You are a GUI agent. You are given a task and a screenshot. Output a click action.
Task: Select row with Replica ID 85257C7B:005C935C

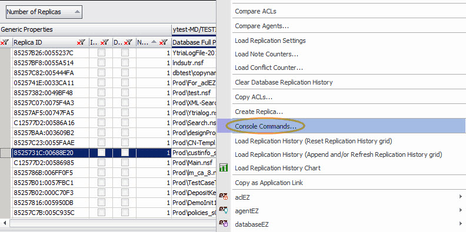44,213
